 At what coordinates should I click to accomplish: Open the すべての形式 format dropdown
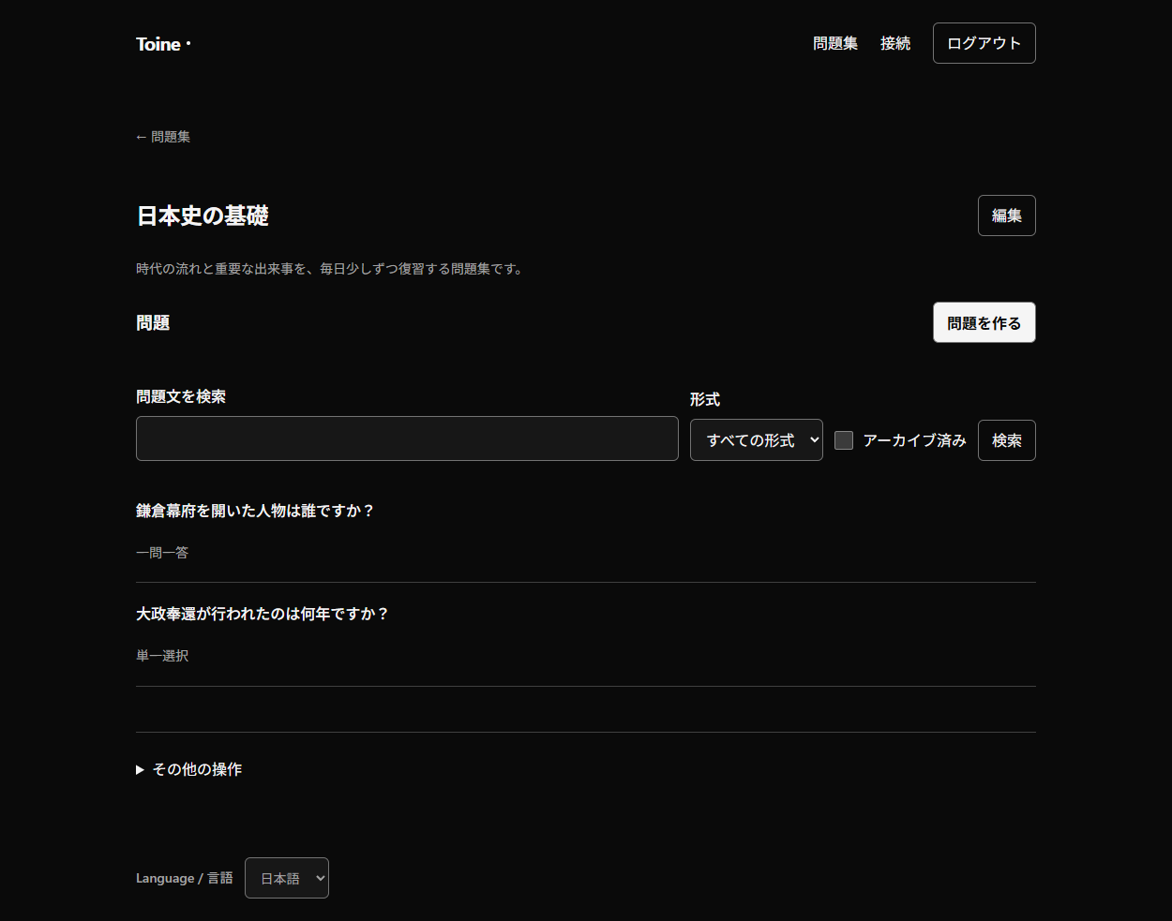coord(756,440)
